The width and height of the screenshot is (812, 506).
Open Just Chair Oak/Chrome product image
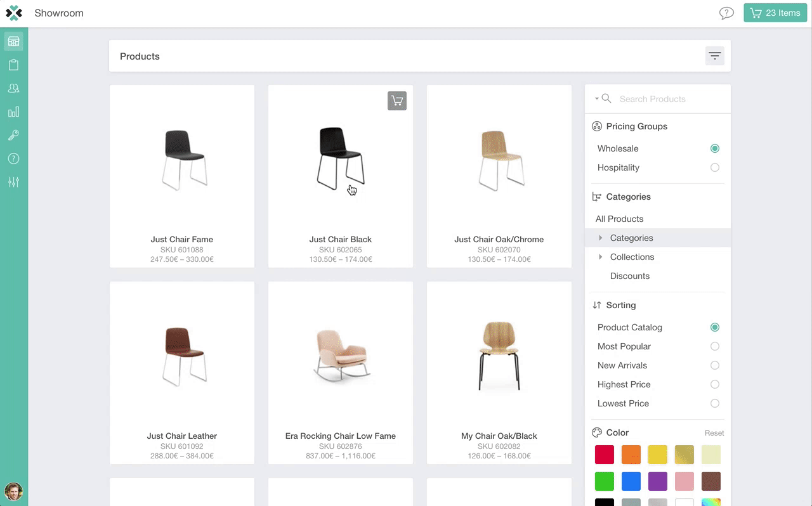(x=501, y=160)
